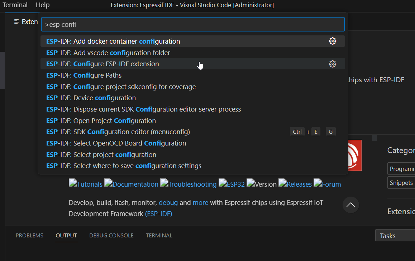This screenshot has height=261, width=415.
Task: Click the Version badge image
Action: [x=262, y=184]
